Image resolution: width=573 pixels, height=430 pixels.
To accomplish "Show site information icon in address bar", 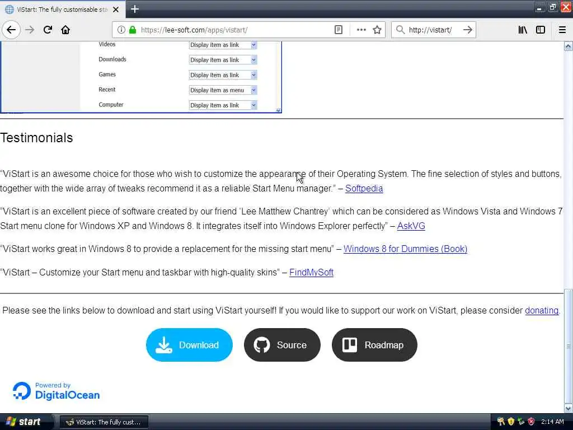I will [x=121, y=30].
